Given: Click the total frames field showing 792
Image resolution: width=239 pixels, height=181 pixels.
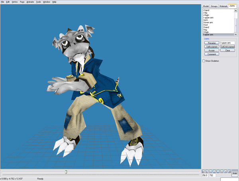Looking at the screenshot, I should pos(212,175).
